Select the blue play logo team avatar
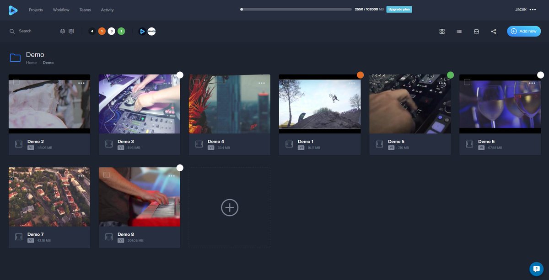The height and width of the screenshot is (280, 549). [x=142, y=32]
